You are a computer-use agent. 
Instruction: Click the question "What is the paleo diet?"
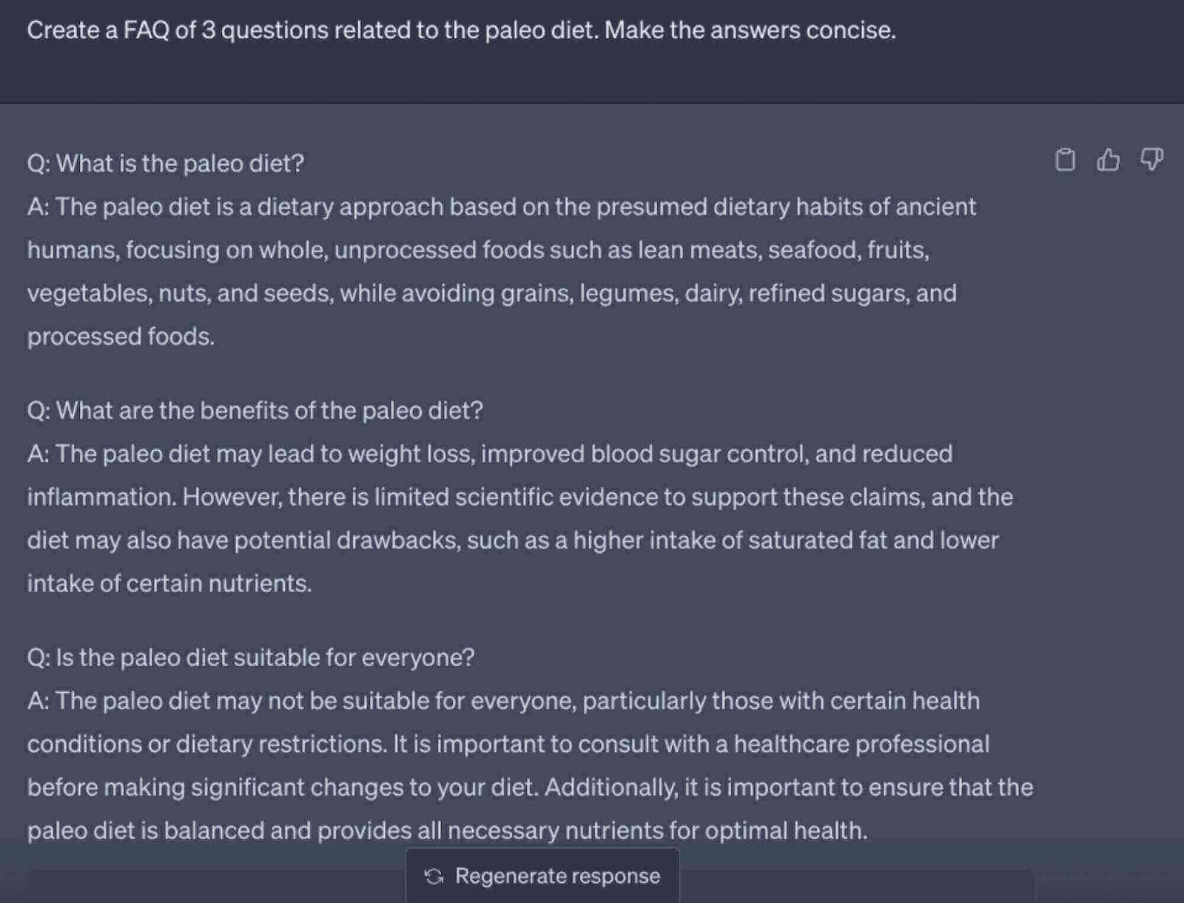(x=166, y=163)
